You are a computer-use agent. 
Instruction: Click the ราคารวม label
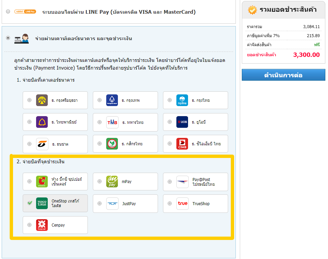[255, 27]
